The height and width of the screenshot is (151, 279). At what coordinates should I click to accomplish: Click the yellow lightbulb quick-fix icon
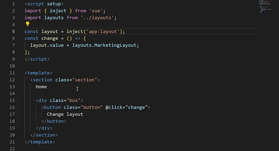click(x=28, y=24)
